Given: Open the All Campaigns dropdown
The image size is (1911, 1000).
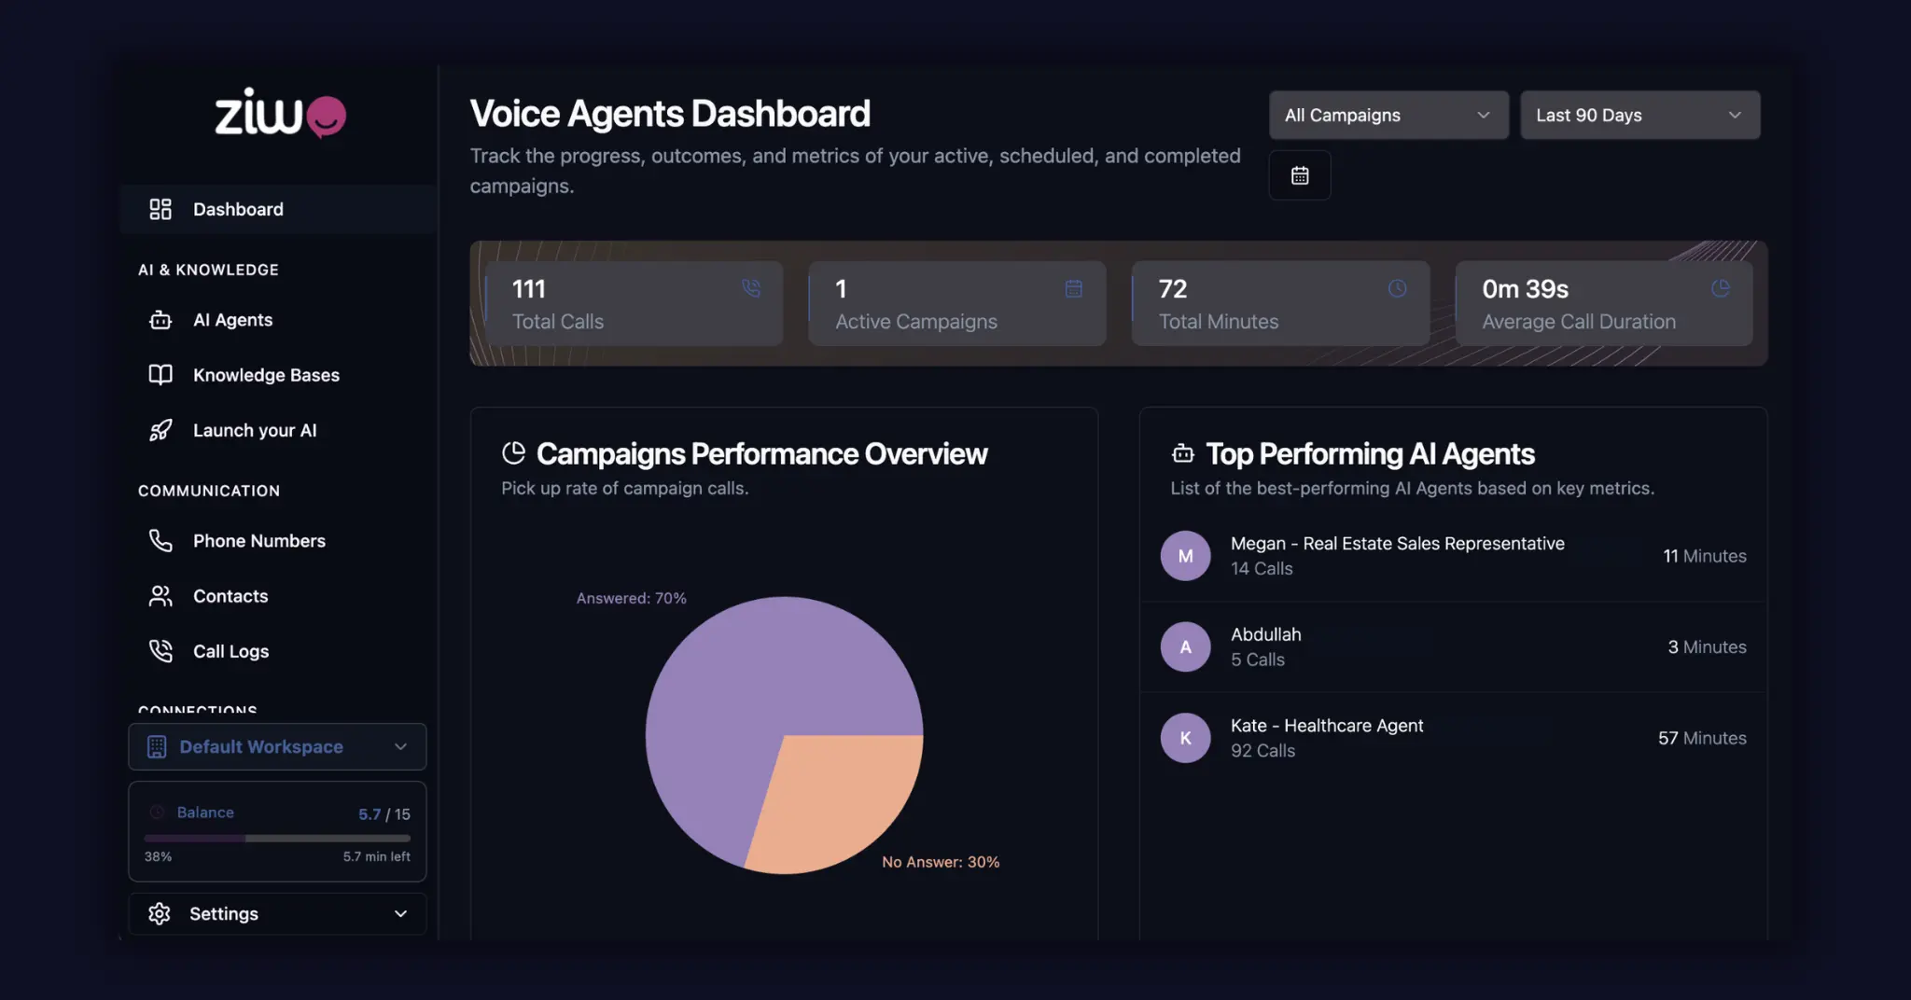Looking at the screenshot, I should [x=1388, y=115].
